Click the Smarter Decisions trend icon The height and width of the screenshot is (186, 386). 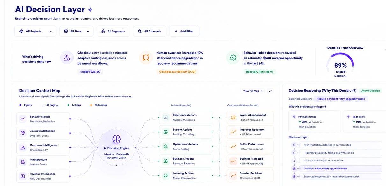[233, 175]
